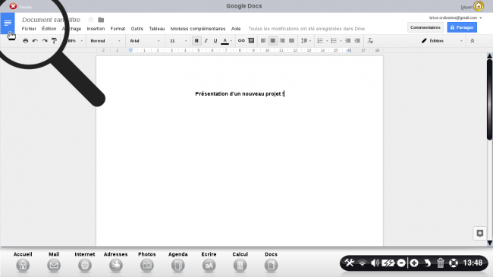
Task: Zoom out with minus icon
Action: click(x=401, y=263)
